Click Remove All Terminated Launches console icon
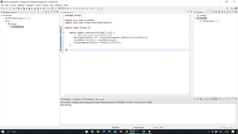Viewport: 238px width, 134px height. point(201,99)
